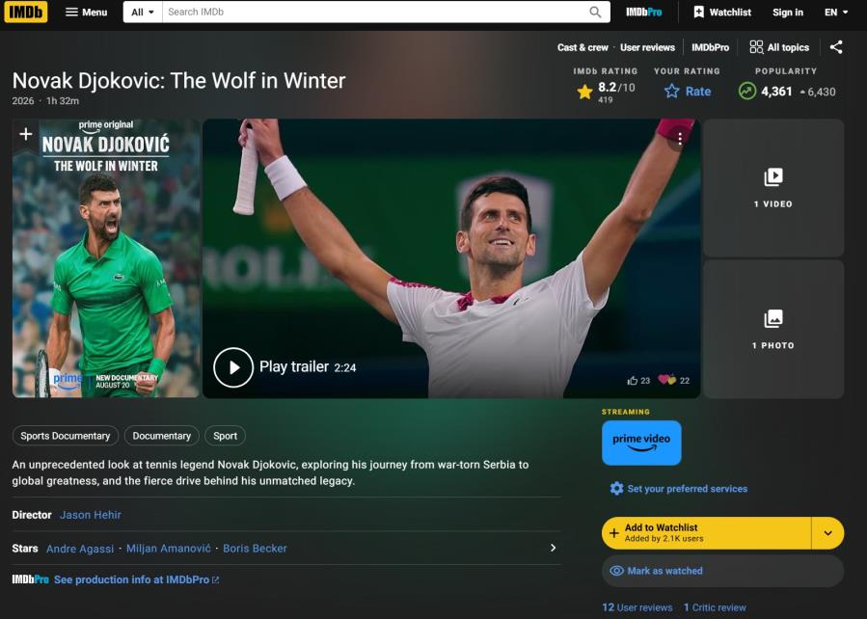Open the 12 User reviews link
Viewport: 867px width, 619px height.
click(x=637, y=607)
